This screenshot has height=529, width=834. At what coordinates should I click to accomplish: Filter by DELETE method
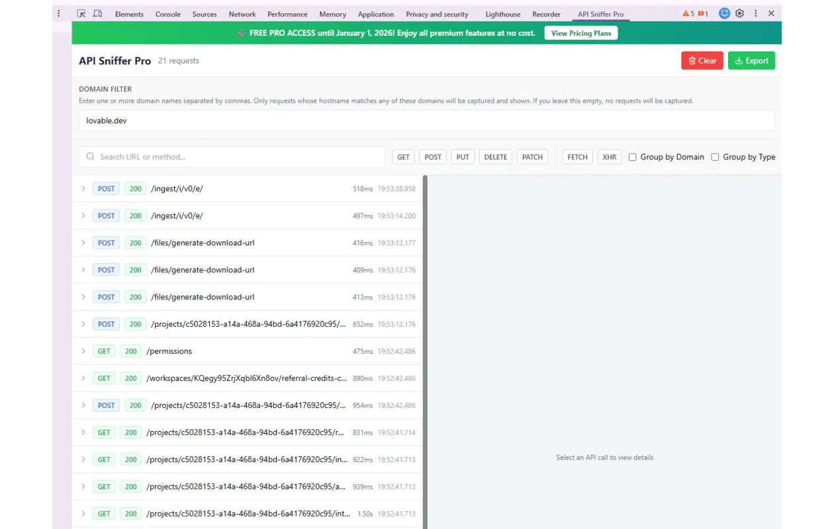[x=495, y=157]
